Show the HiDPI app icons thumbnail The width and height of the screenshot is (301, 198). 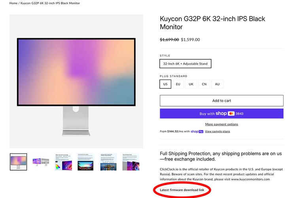pyautogui.click(x=108, y=162)
